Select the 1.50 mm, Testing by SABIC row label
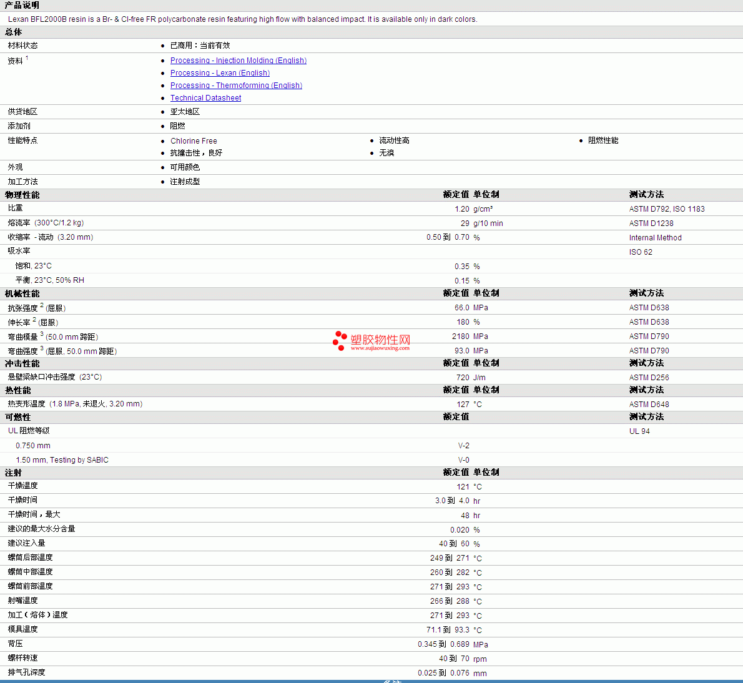743x683 pixels. click(x=62, y=460)
